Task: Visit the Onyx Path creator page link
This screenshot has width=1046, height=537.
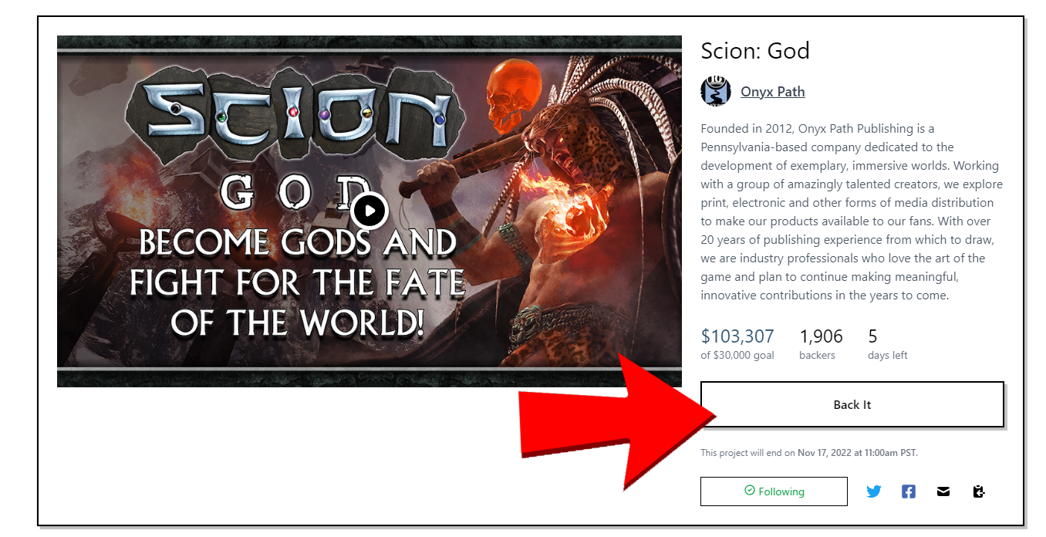Action: (x=772, y=92)
